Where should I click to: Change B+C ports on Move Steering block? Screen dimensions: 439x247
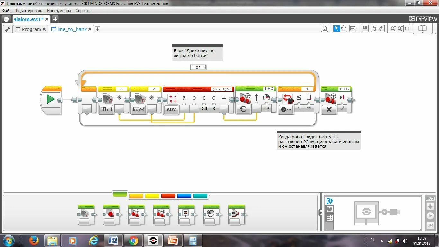[269, 88]
